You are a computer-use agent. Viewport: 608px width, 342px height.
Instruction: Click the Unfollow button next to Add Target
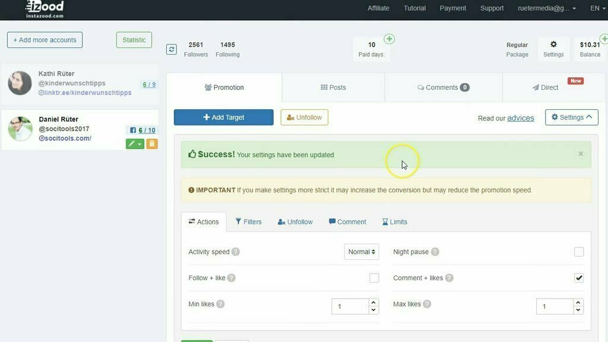[x=305, y=117]
